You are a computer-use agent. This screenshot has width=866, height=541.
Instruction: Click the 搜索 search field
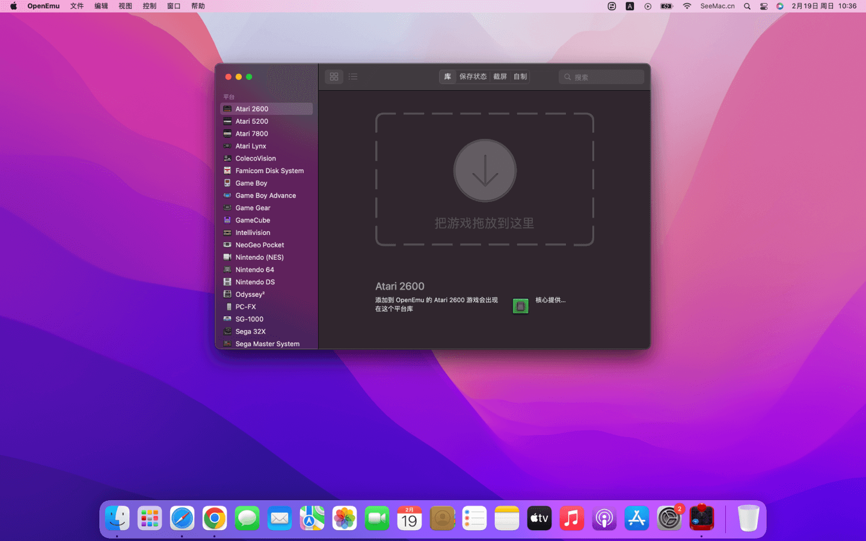pos(601,77)
